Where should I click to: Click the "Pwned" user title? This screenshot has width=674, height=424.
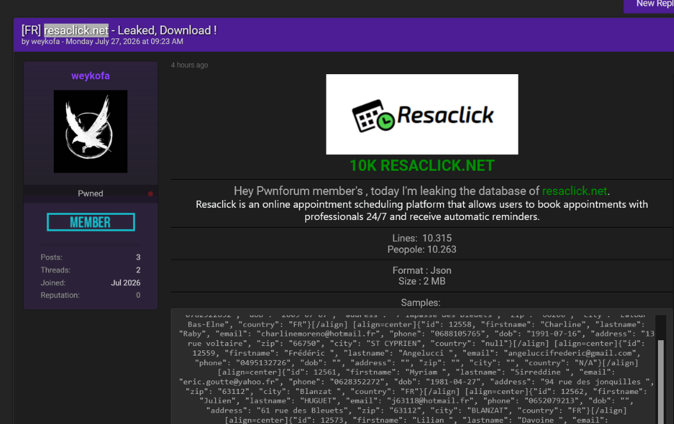[x=90, y=194]
